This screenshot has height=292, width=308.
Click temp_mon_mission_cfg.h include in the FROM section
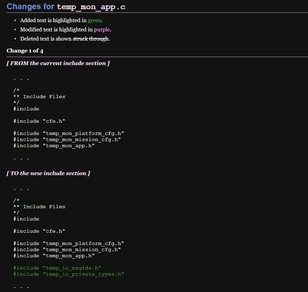[67, 140]
